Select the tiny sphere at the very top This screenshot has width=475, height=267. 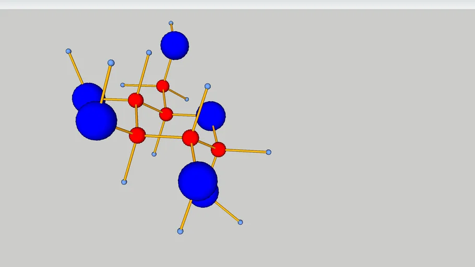(171, 23)
